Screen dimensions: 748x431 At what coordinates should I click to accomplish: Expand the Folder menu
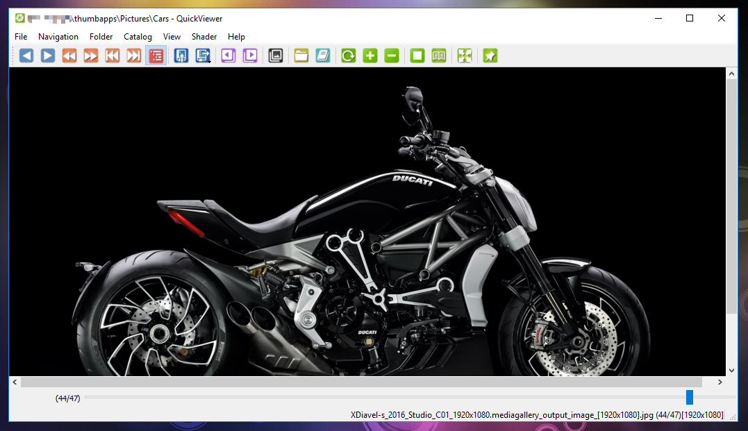(101, 37)
